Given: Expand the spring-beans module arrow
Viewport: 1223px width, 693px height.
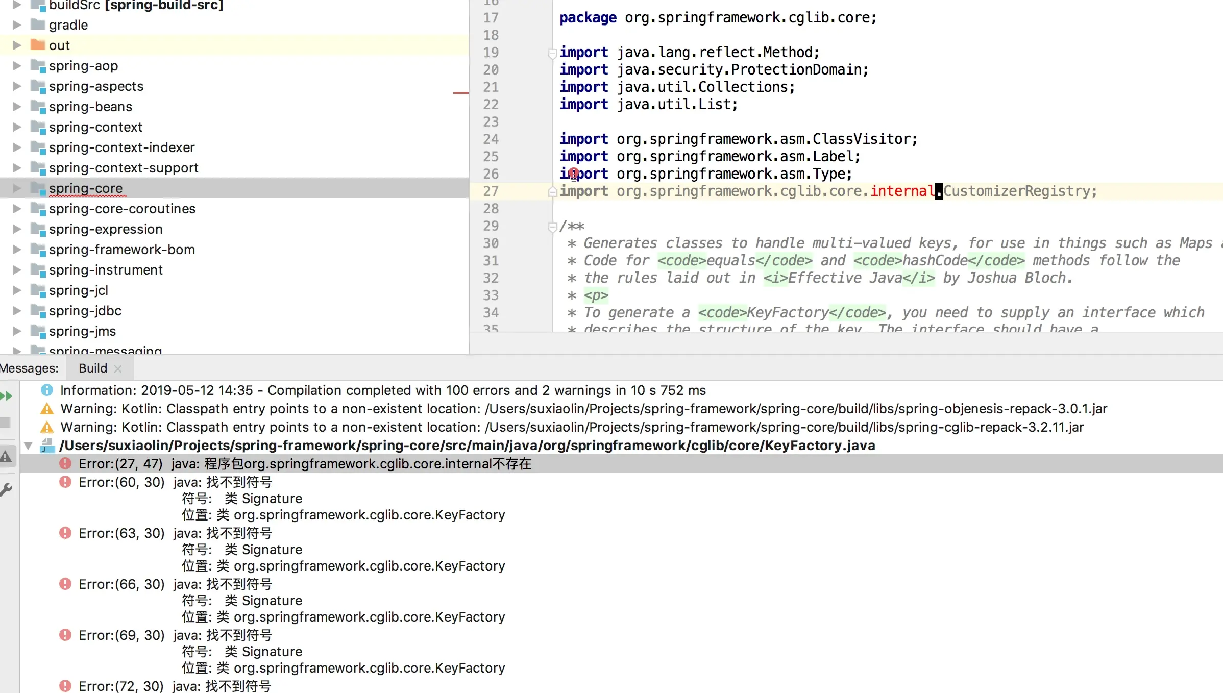Looking at the screenshot, I should coord(17,107).
